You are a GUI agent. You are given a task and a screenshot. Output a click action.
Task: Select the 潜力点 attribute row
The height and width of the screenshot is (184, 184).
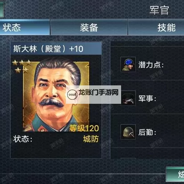(x=147, y=64)
